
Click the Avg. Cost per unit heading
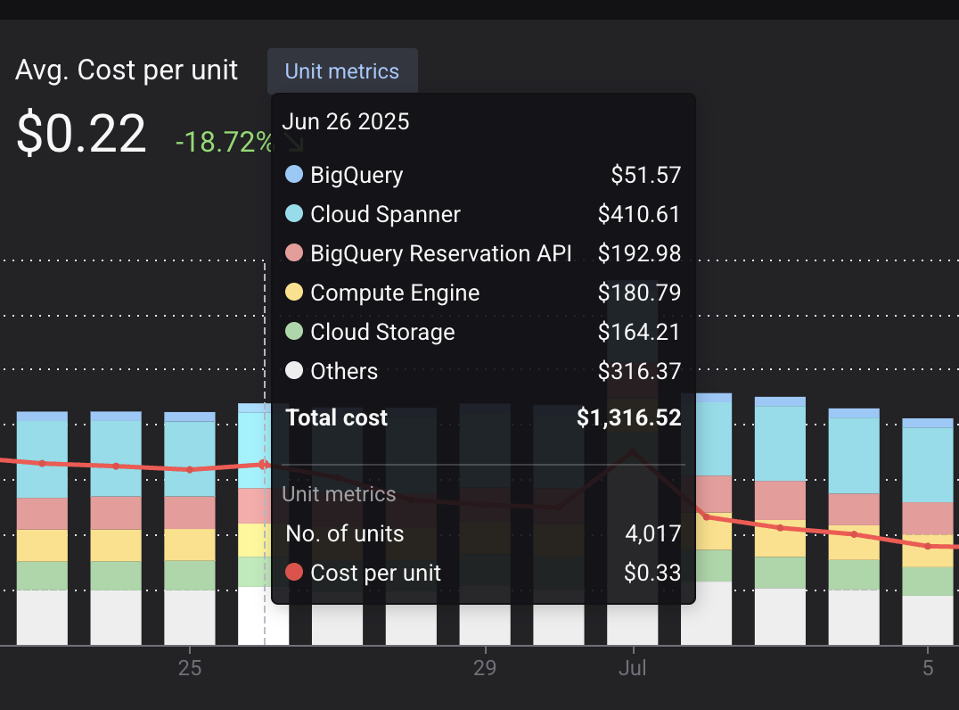[x=127, y=70]
